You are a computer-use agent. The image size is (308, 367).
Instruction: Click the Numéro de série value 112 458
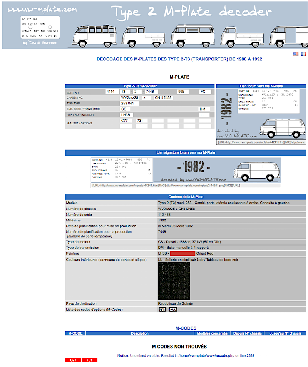pos(164,215)
